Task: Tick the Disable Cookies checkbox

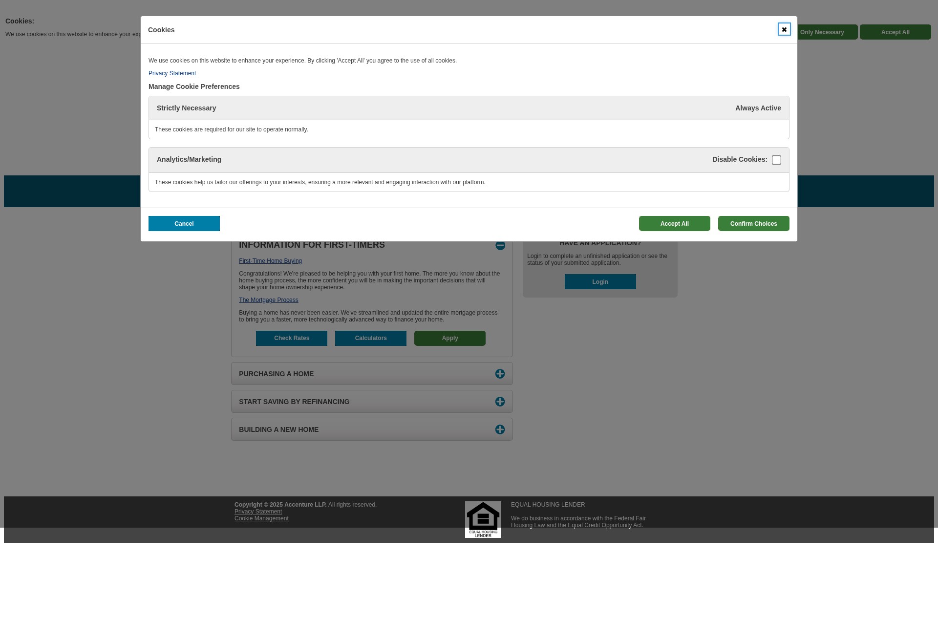Action: point(776,160)
